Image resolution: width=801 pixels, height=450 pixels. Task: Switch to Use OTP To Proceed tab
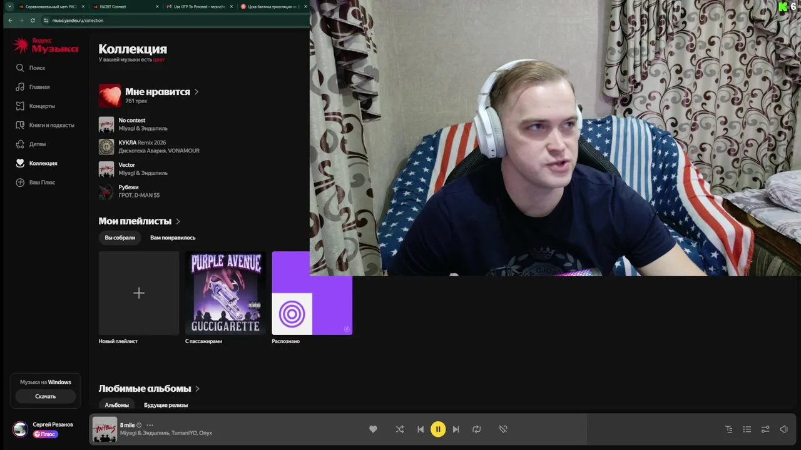[x=199, y=6]
